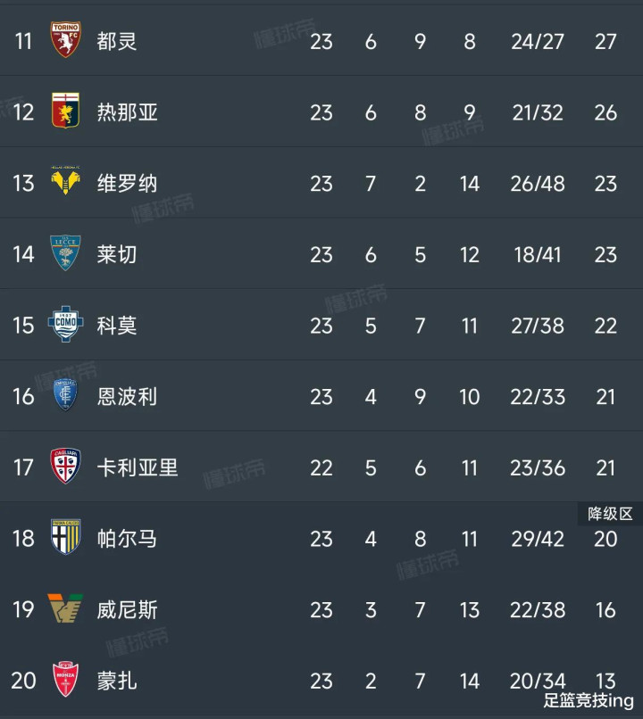The image size is (643, 719).
Task: Click the Lecce club badge
Action: pyautogui.click(x=65, y=252)
